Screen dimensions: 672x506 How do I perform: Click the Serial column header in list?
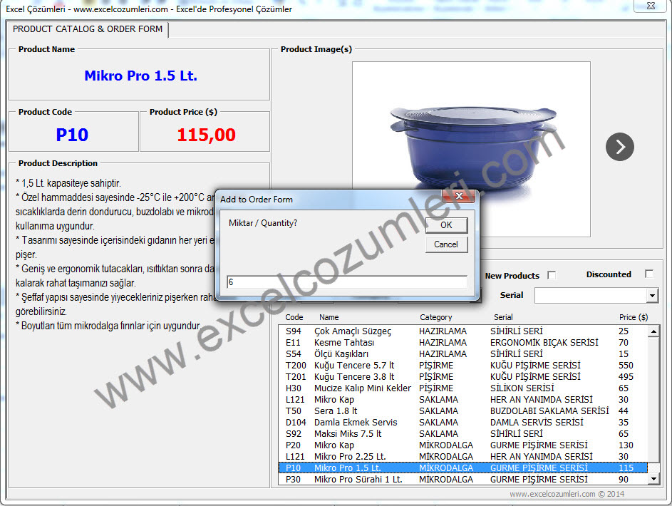click(503, 317)
